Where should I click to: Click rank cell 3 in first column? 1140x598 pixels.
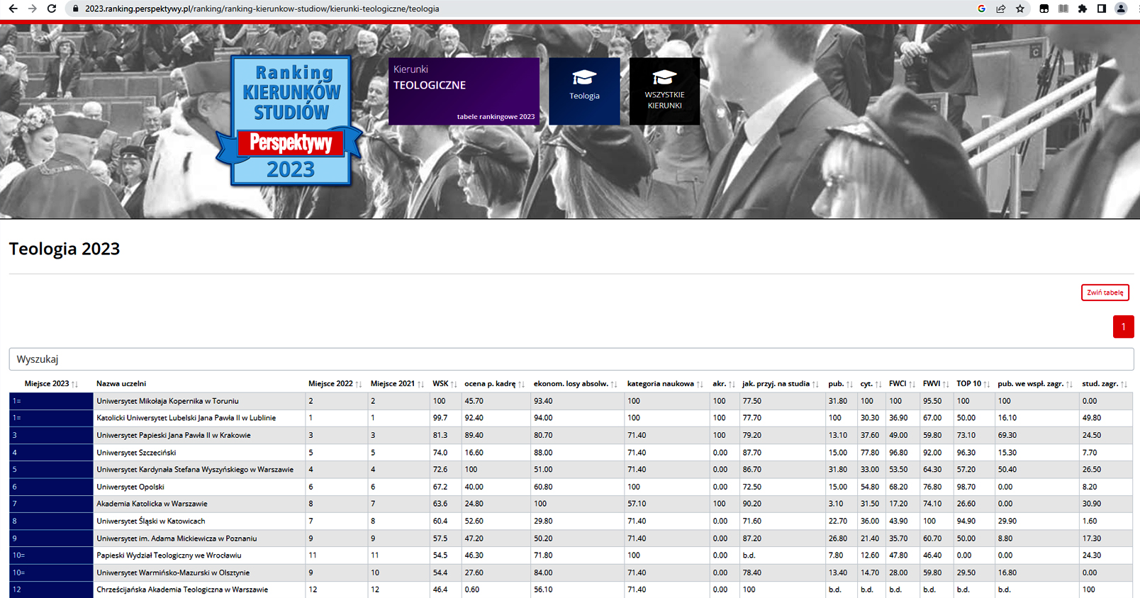coord(51,435)
